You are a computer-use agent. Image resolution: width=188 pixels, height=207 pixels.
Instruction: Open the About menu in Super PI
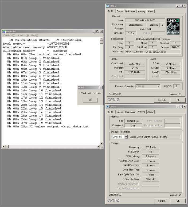pos(23,35)
